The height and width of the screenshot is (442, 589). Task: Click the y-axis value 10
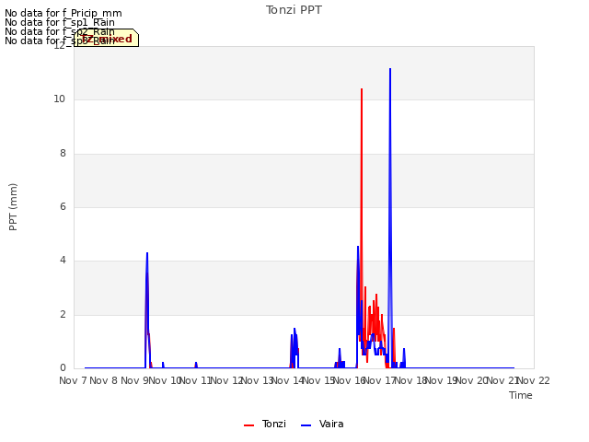(59, 99)
